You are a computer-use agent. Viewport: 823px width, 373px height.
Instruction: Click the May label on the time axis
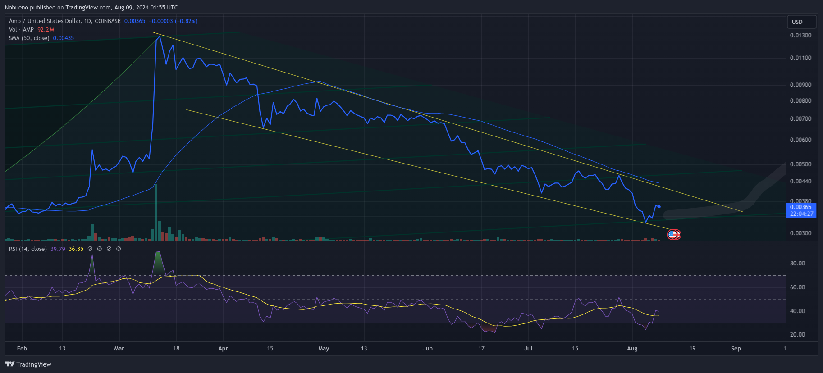pyautogui.click(x=324, y=348)
